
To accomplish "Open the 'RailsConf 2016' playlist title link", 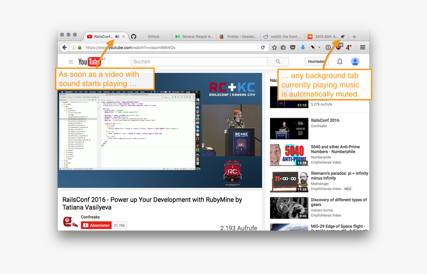I will [325, 121].
